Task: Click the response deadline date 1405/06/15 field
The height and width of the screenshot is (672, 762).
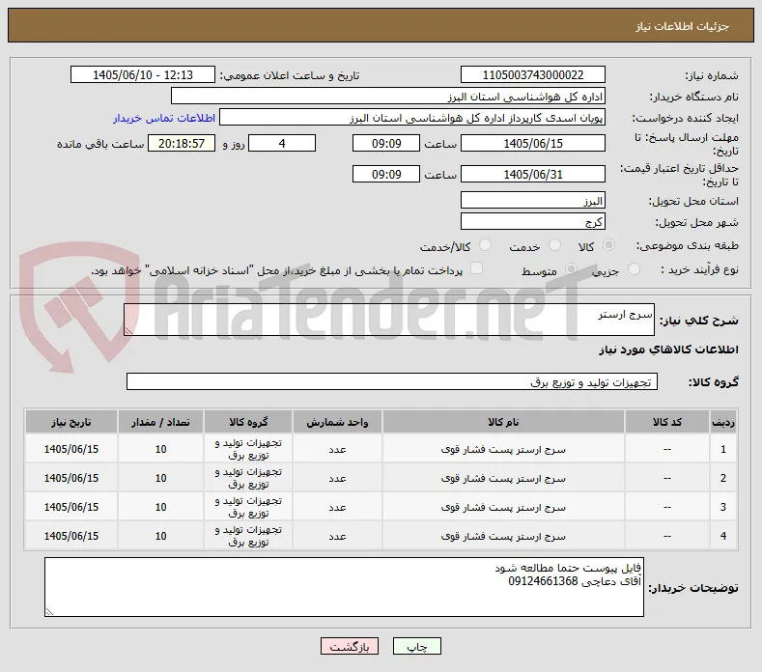Action: [532, 143]
